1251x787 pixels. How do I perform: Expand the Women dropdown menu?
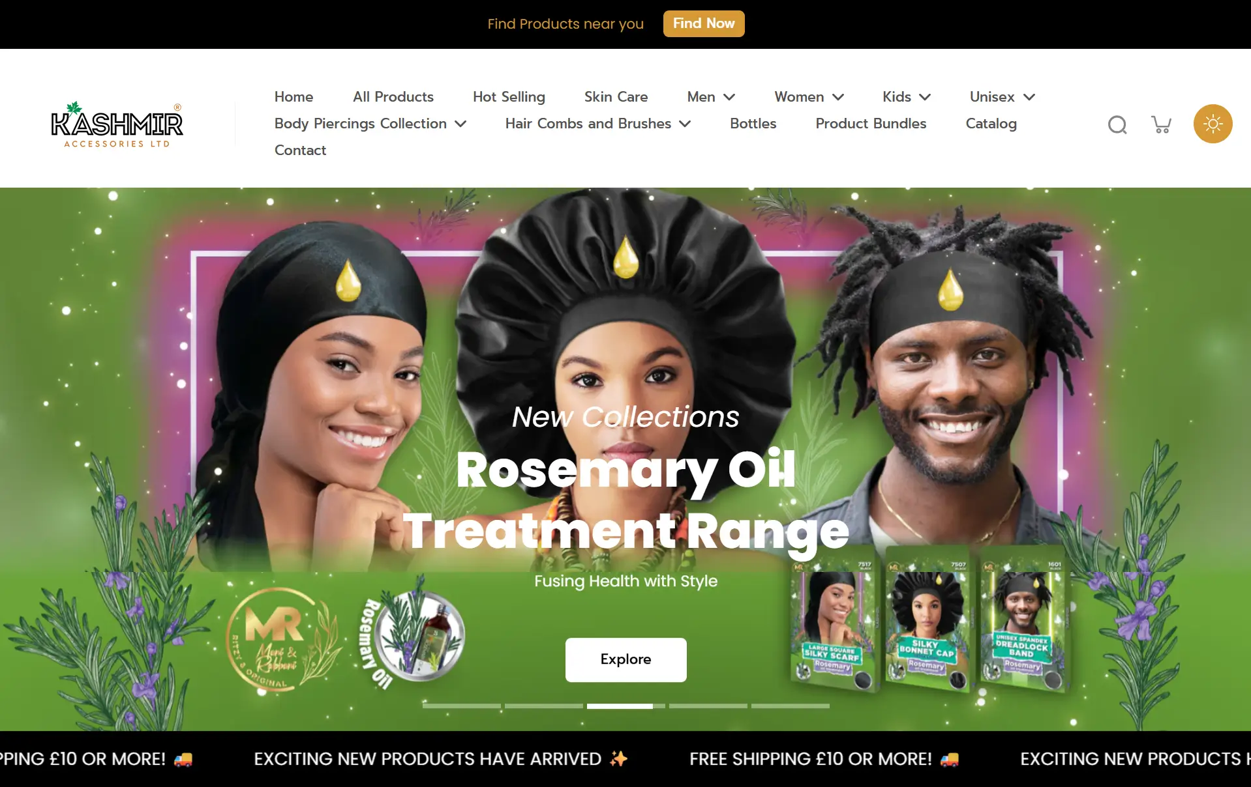(x=809, y=96)
